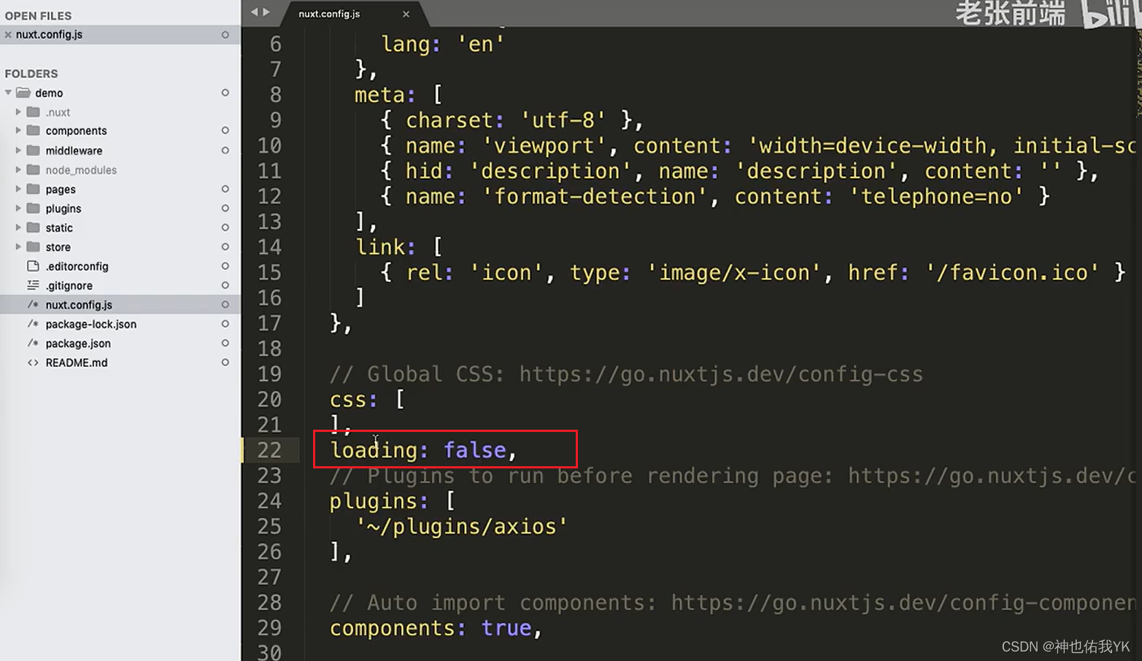
Task: Click the pages folder icon
Action: pos(33,189)
